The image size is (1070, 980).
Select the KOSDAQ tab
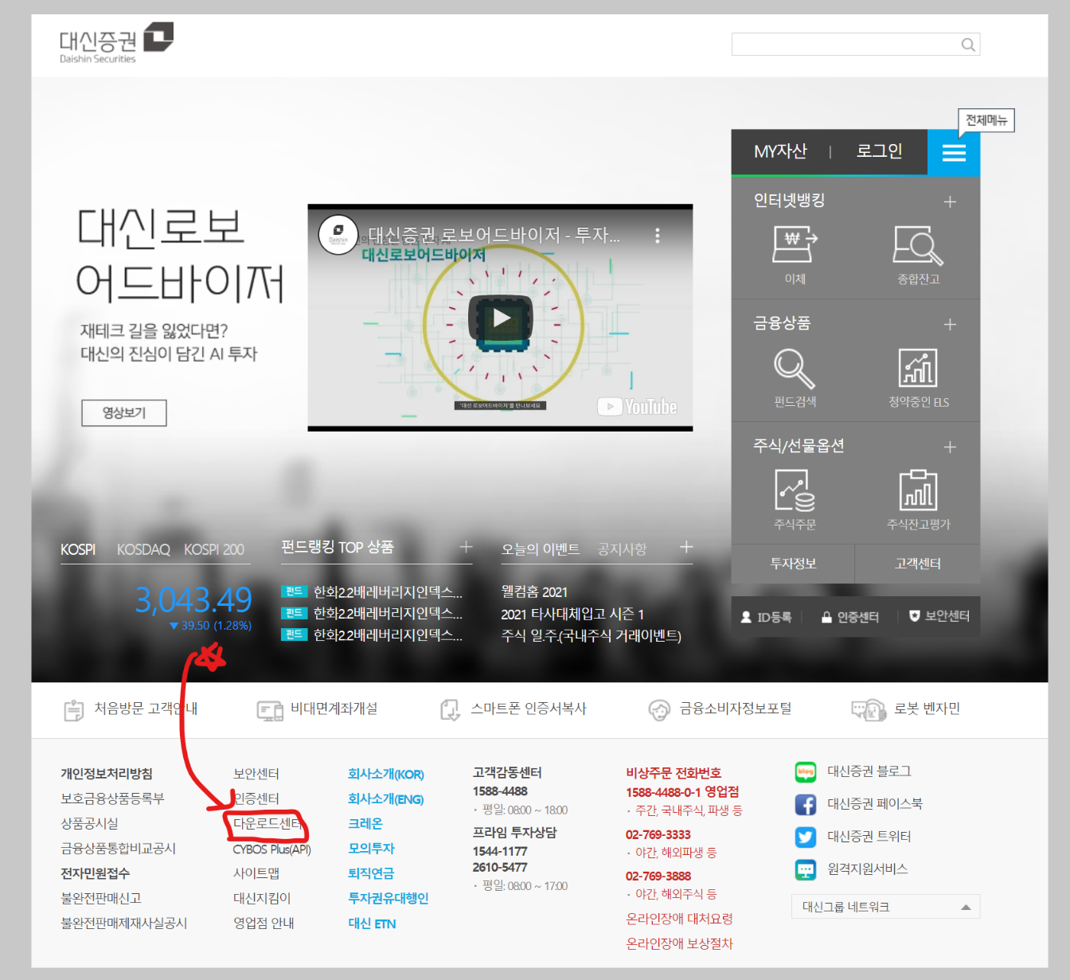click(x=143, y=550)
